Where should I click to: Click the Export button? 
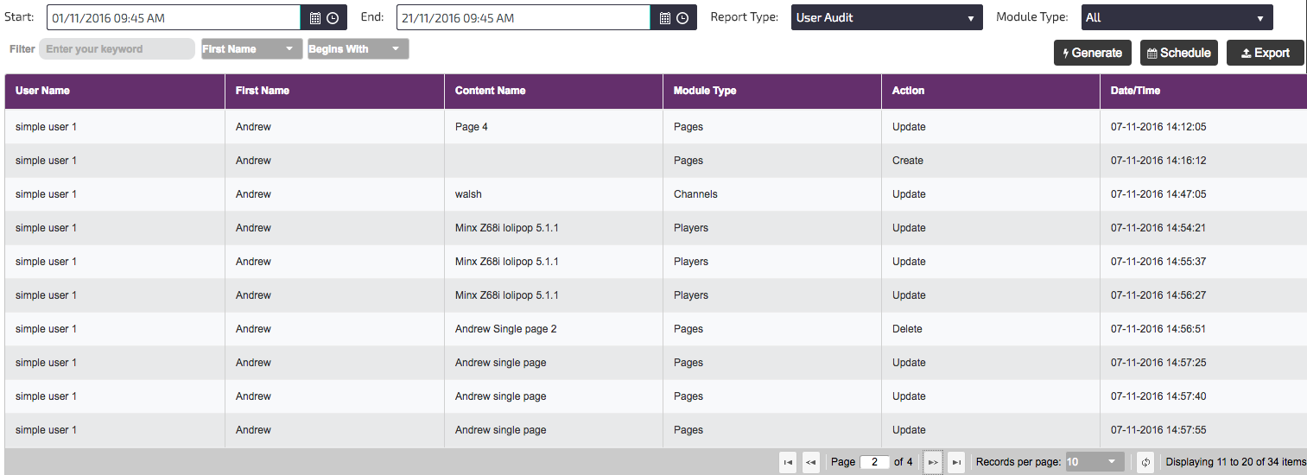point(1266,53)
